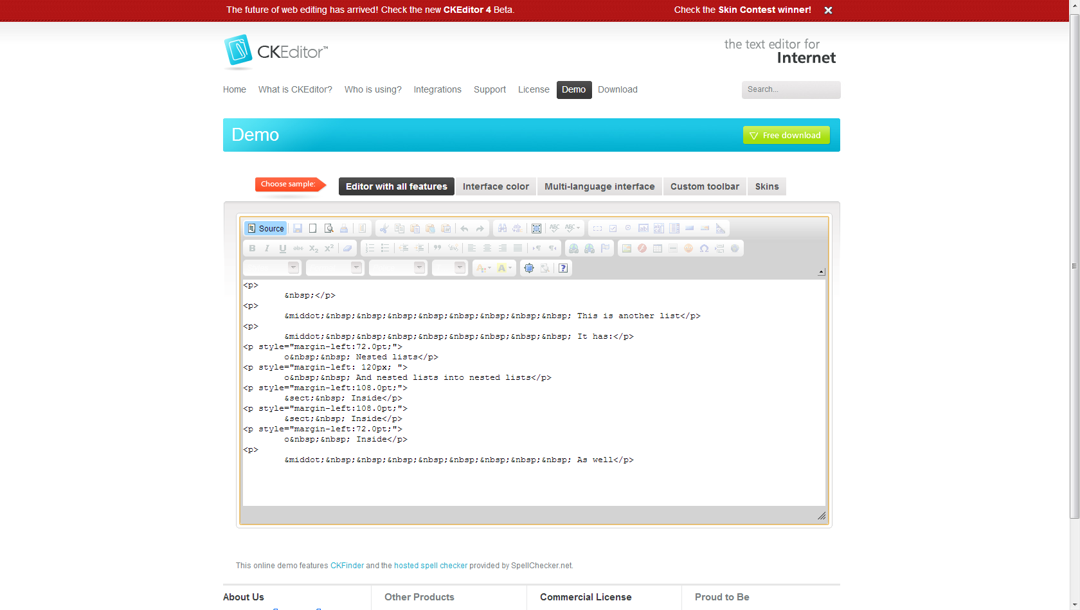Screen dimensions: 1080x610
Task: Click the Special Character omega icon
Action: [704, 248]
